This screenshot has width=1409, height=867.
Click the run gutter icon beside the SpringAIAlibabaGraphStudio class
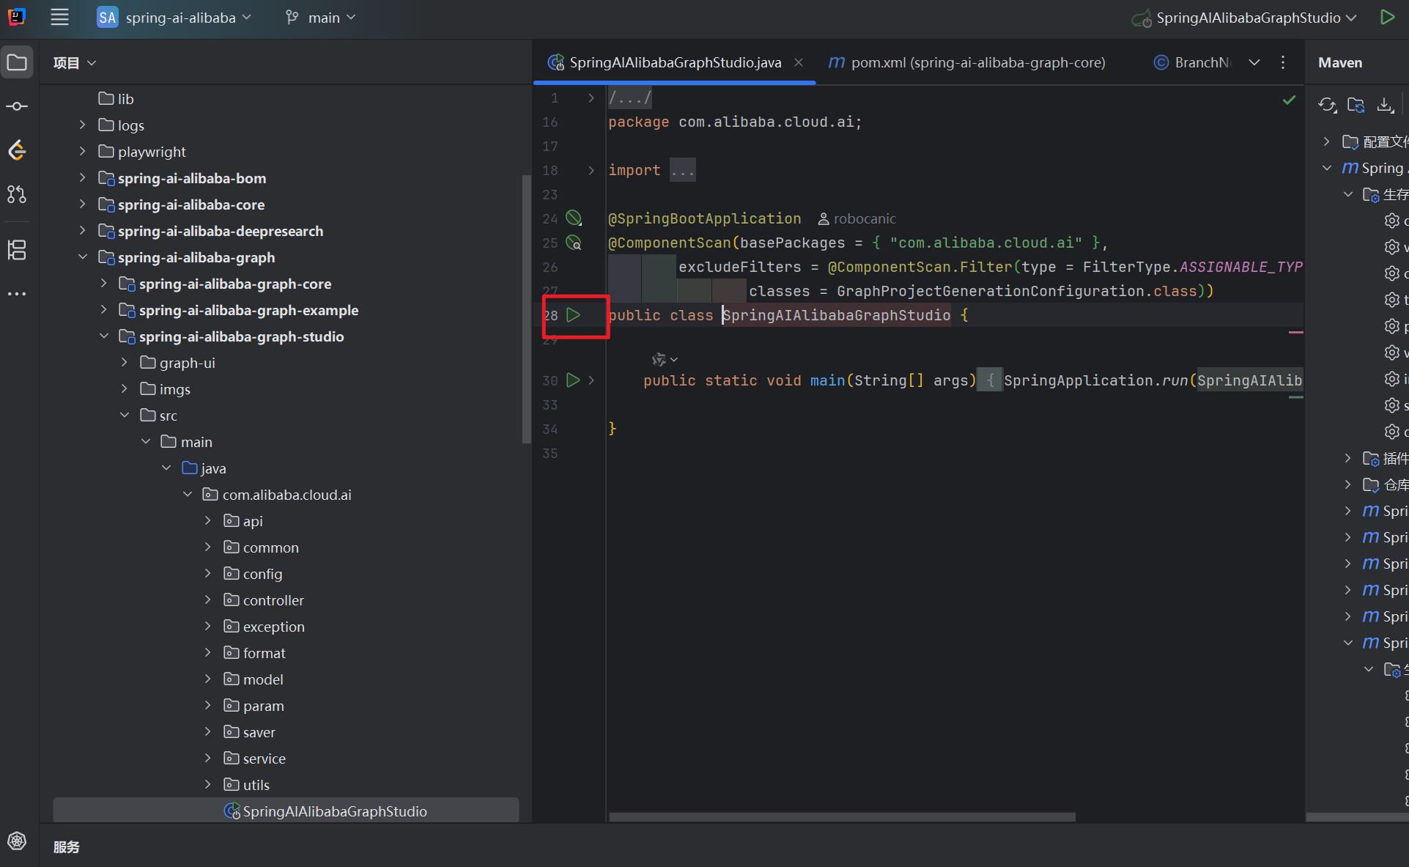pyautogui.click(x=574, y=315)
